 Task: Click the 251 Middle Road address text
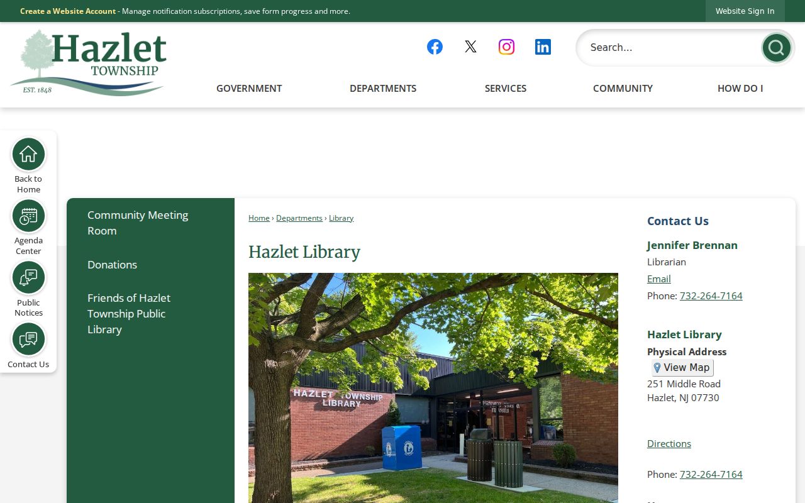(x=684, y=384)
